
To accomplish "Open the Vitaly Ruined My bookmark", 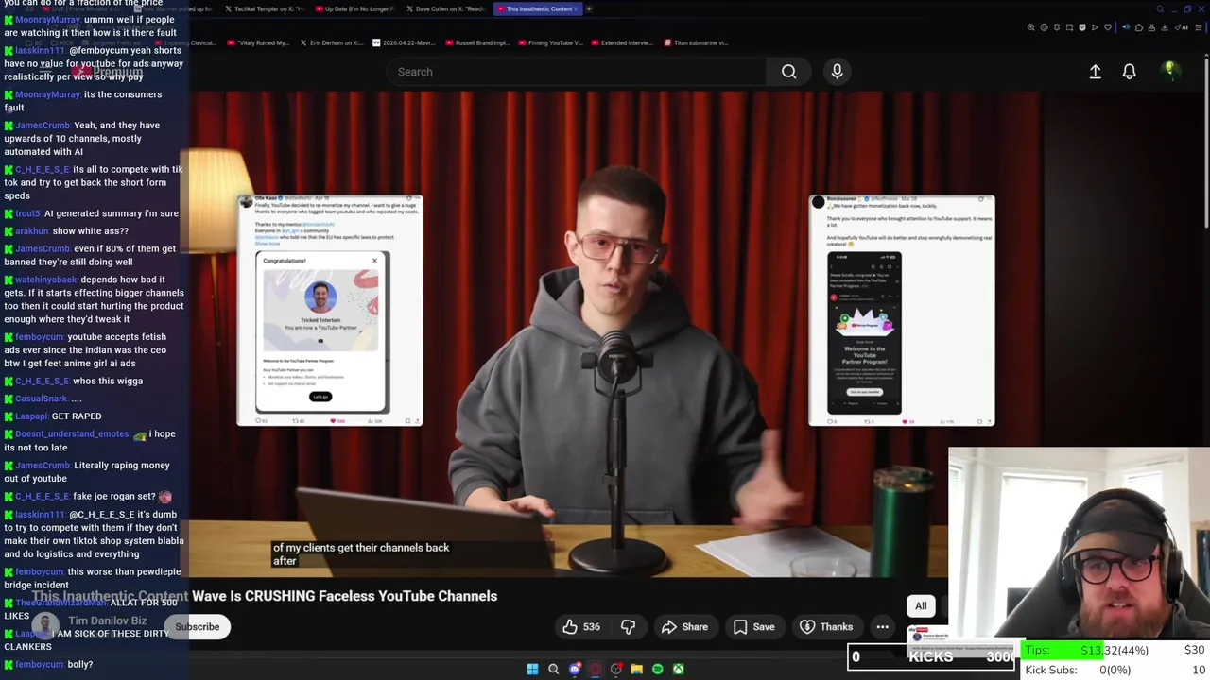I will point(257,42).
